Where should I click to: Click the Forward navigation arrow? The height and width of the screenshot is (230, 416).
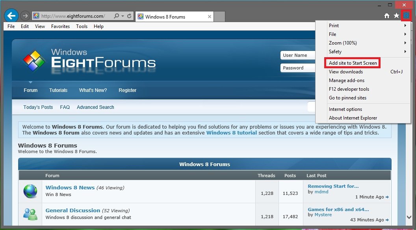pos(25,16)
